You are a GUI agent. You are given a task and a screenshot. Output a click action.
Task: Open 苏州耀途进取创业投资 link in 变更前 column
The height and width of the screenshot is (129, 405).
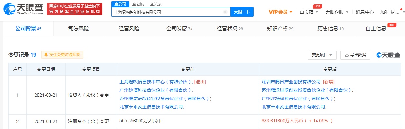[x=164, y=98]
